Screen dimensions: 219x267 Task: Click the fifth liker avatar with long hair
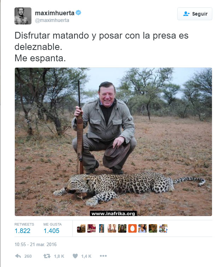[122, 228]
